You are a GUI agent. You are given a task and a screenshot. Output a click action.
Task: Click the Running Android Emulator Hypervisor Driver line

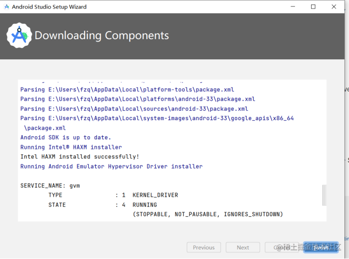[x=111, y=166]
